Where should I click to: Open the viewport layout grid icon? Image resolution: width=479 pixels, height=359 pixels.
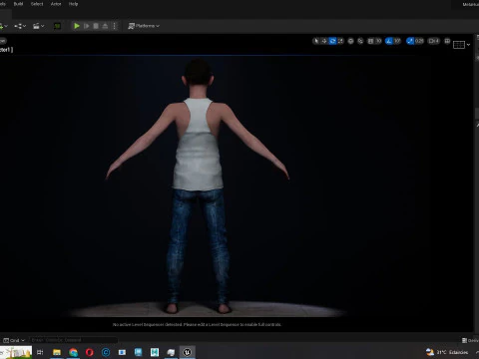pyautogui.click(x=459, y=45)
